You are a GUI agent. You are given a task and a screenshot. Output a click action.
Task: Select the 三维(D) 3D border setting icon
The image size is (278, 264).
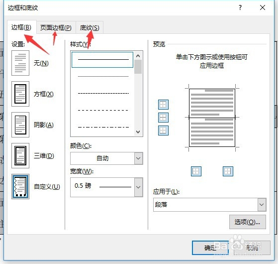20,156
